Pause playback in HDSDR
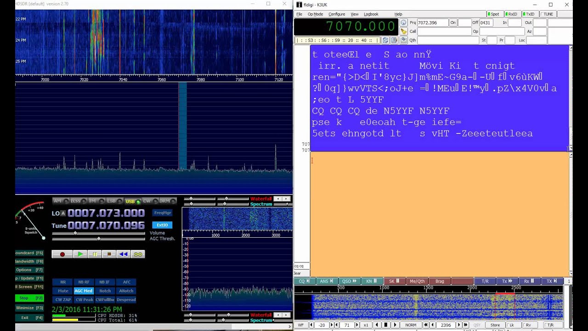The width and height of the screenshot is (588, 331). [95, 254]
